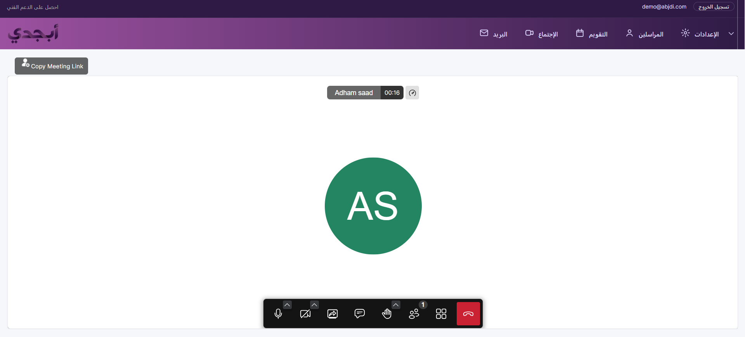Click the gear icon beside الإعدادات
Screen dimensions: 745x337
[685, 33]
